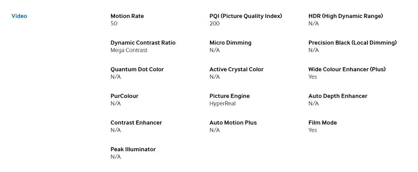Image resolution: width=418 pixels, height=172 pixels.
Task: Select the Quantum Dot Color label
Action: coord(137,70)
